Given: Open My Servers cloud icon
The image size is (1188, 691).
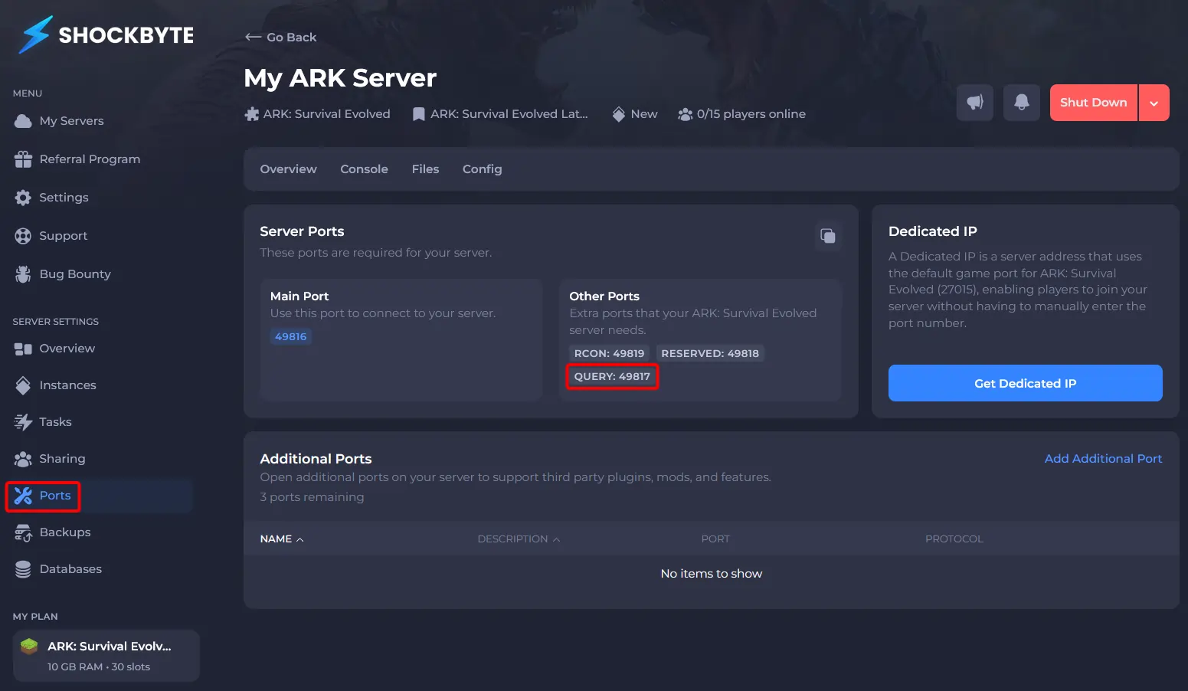Looking at the screenshot, I should (23, 121).
